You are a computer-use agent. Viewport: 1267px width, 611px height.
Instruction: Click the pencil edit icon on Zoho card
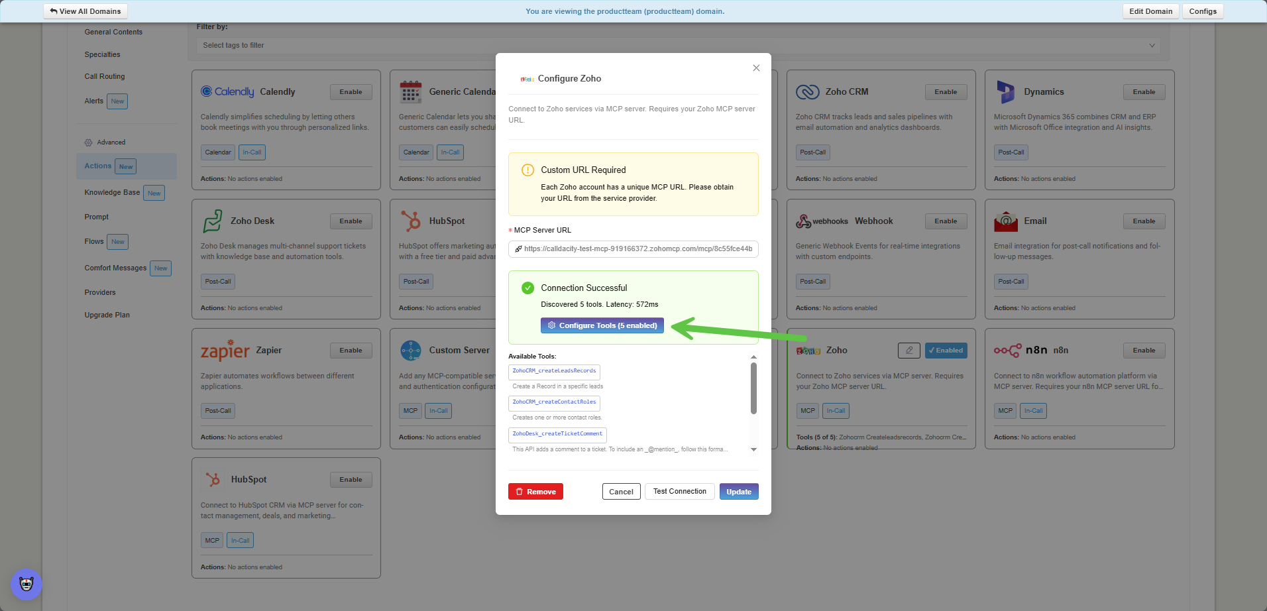pos(909,351)
